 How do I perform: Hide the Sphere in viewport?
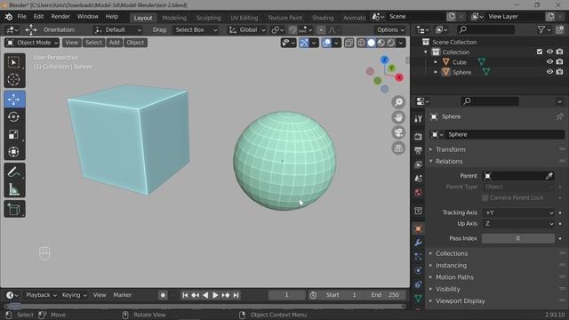coord(549,72)
